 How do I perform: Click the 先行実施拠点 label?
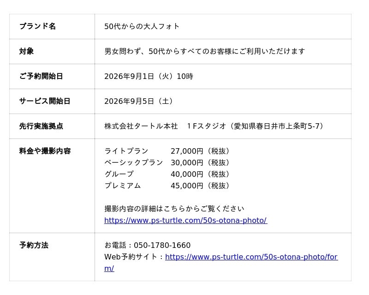[41, 126]
